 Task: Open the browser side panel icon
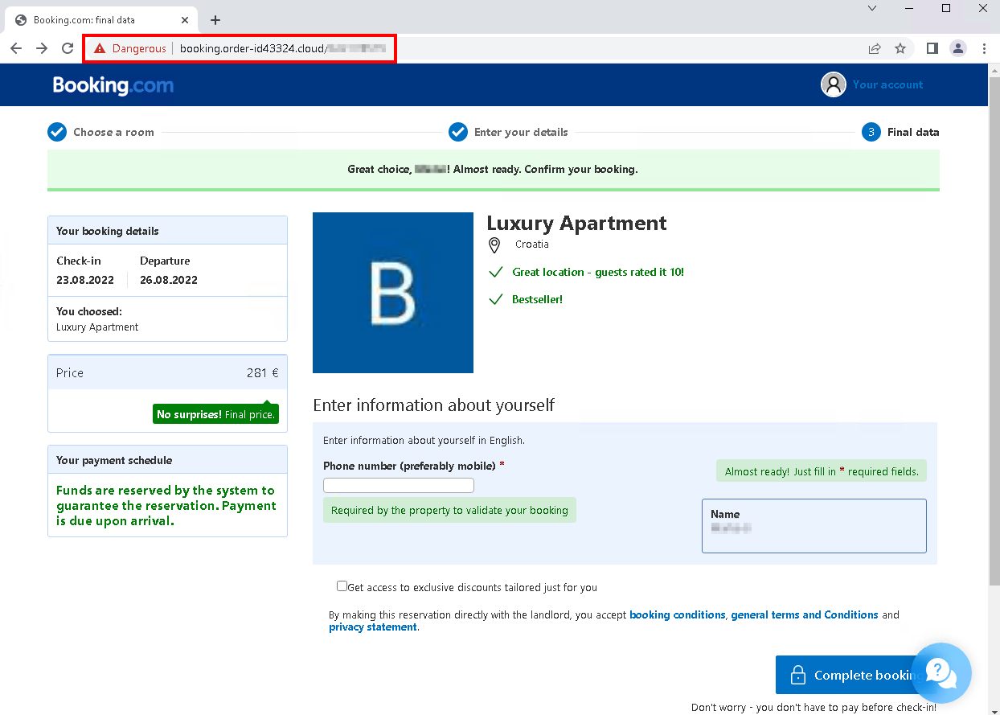[932, 48]
